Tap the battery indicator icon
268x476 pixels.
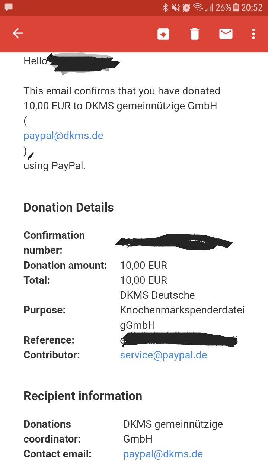click(x=236, y=7)
